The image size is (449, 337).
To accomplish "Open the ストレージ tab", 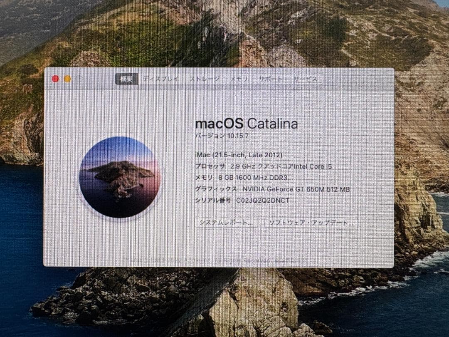I will coord(204,78).
